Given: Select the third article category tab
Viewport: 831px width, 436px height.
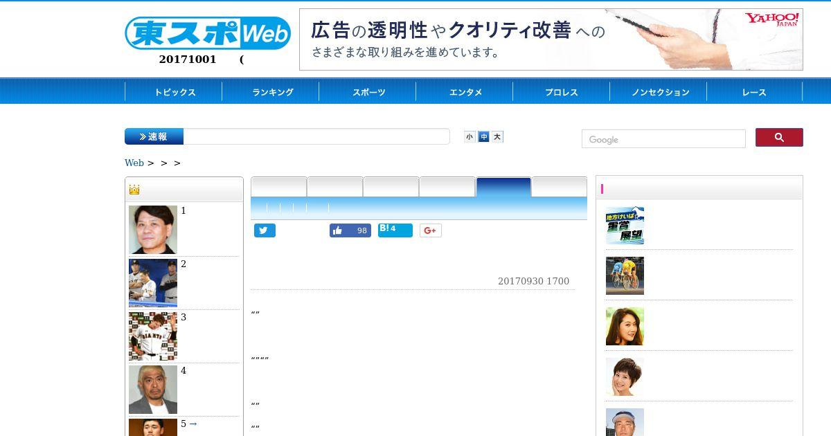Looking at the screenshot, I should [x=391, y=188].
